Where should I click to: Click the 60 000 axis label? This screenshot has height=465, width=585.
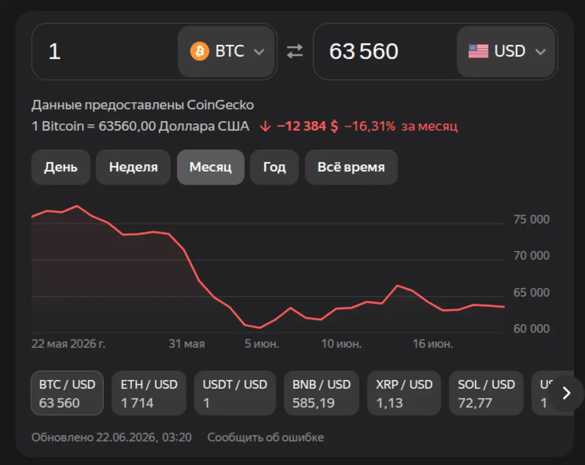pyautogui.click(x=531, y=329)
